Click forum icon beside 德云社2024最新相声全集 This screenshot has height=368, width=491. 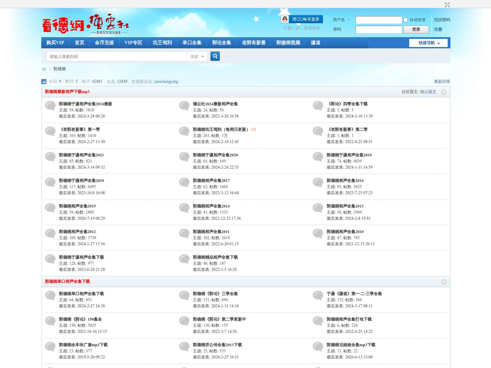point(184,106)
